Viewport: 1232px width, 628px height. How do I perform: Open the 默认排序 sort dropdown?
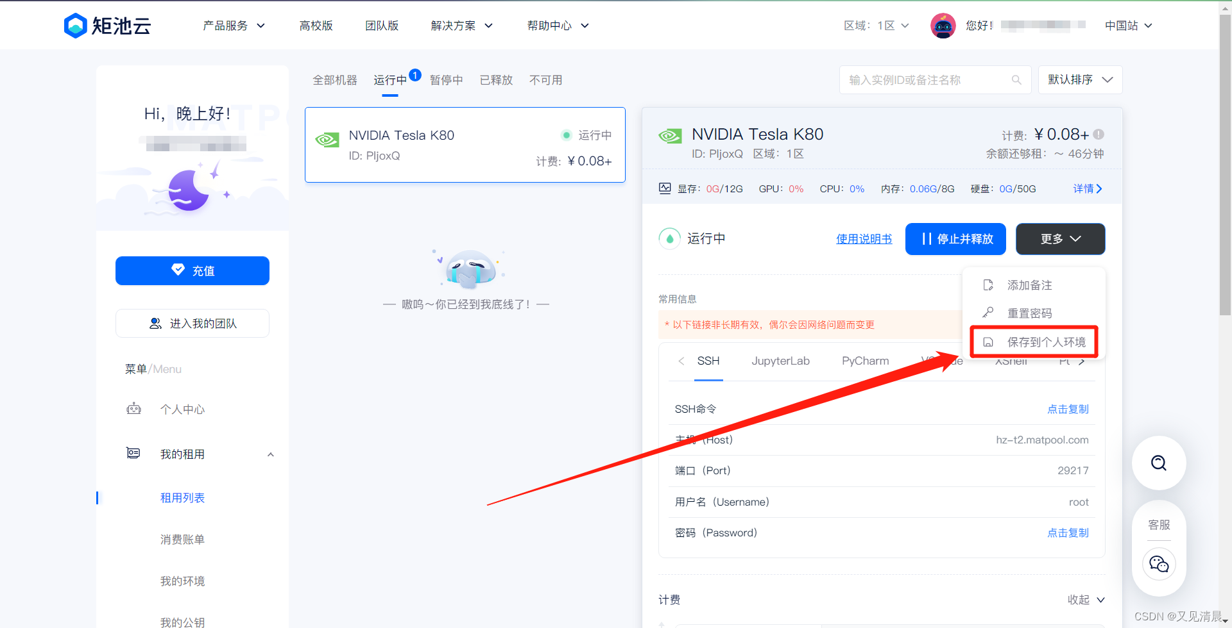point(1081,80)
